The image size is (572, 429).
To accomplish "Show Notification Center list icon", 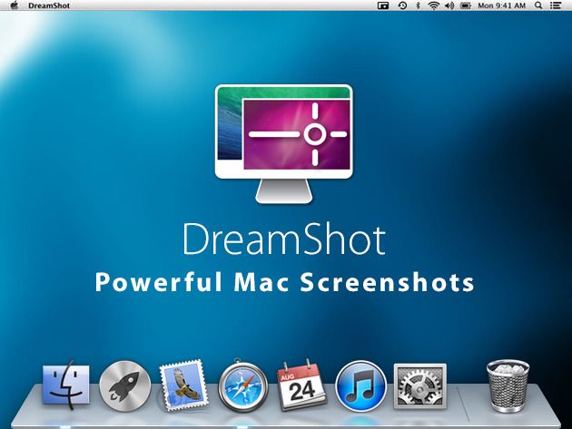I will [556, 5].
